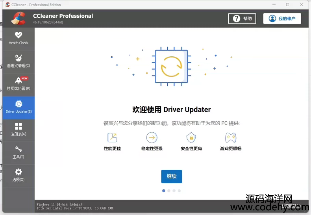Maximize the CCleaner window

tap(288, 5)
